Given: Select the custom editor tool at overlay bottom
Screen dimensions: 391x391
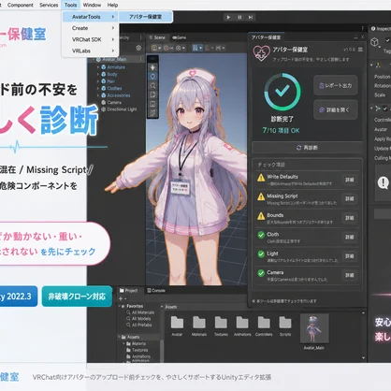Looking at the screenshot, I should pos(152,113).
